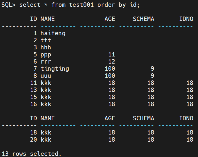Click the ID value 16
198x157 pixels.
pyautogui.click(x=33, y=104)
